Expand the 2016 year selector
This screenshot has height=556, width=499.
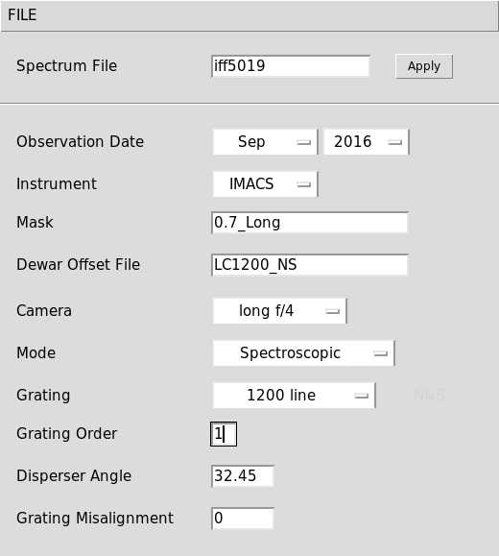[367, 142]
